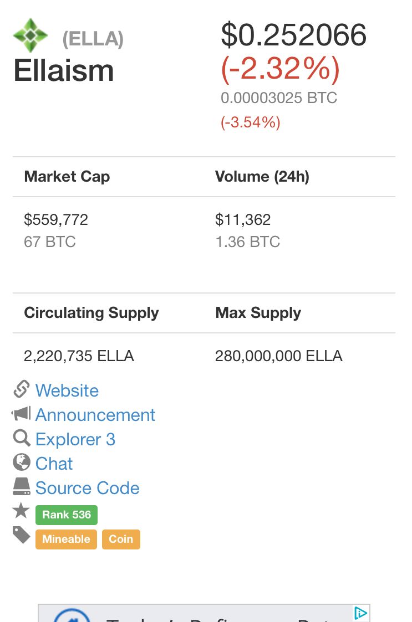Click the tag icon beside Mineable
The width and height of the screenshot is (412, 622).
(x=21, y=535)
